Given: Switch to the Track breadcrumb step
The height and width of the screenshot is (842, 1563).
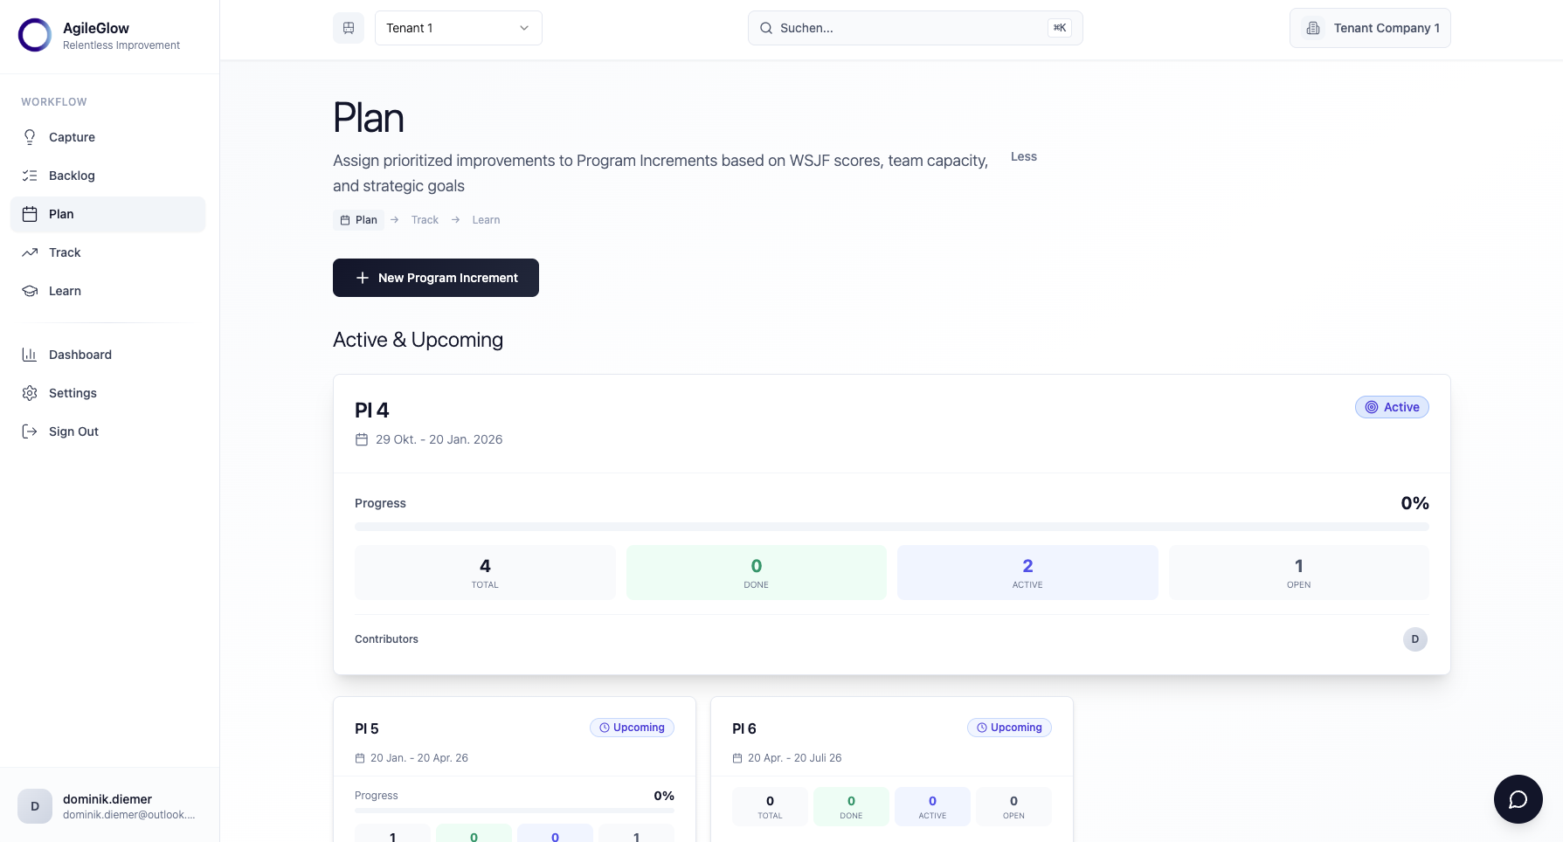Looking at the screenshot, I should pyautogui.click(x=425, y=219).
